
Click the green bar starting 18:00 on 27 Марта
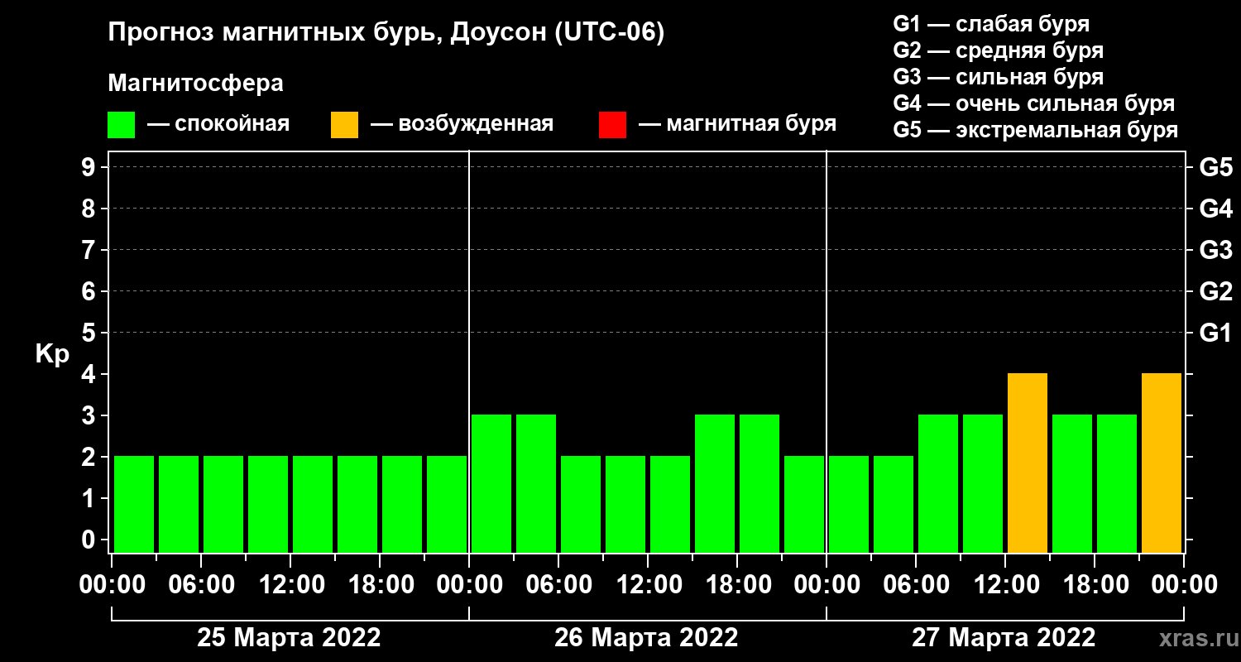coord(1117,483)
